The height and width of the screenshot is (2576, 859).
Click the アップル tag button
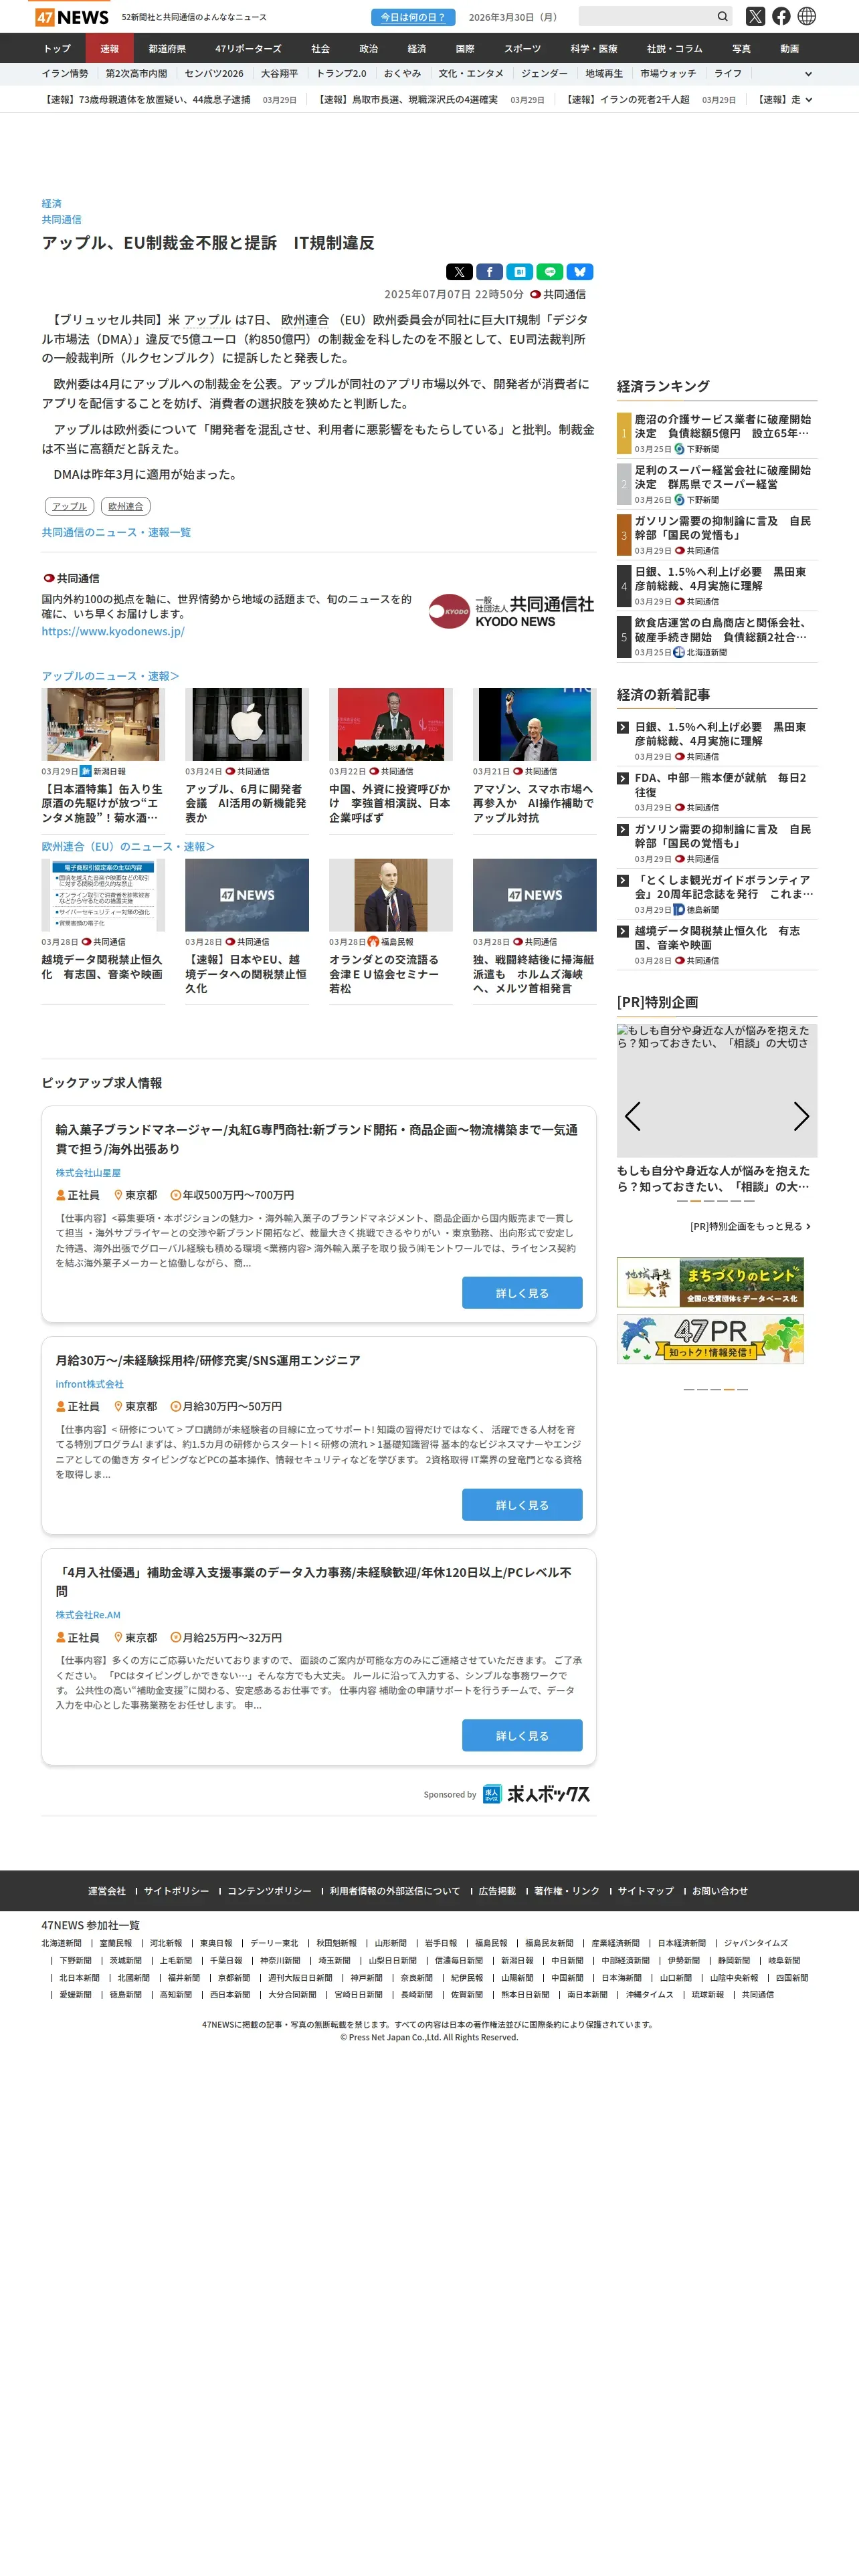[x=70, y=506]
